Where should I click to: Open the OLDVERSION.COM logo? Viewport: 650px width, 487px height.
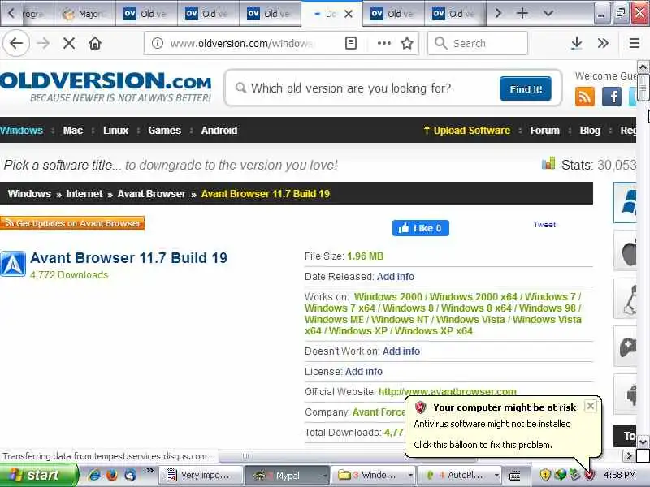(x=106, y=86)
